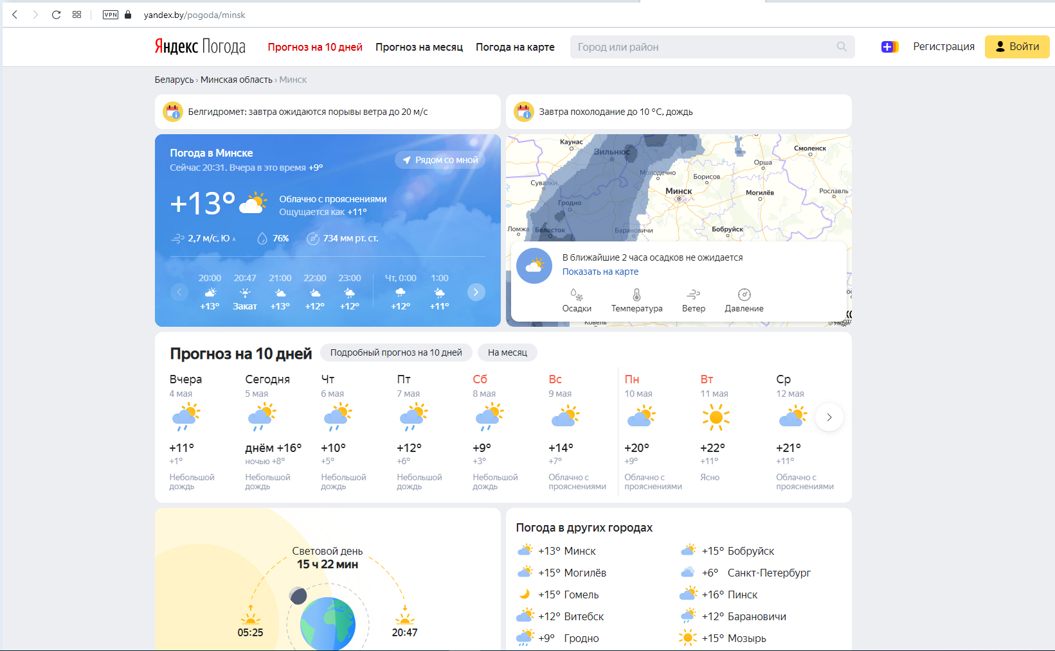Viewport: 1055px width, 651px height.
Task: Click the previous hours arrow in hourly forecast
Action: [179, 292]
